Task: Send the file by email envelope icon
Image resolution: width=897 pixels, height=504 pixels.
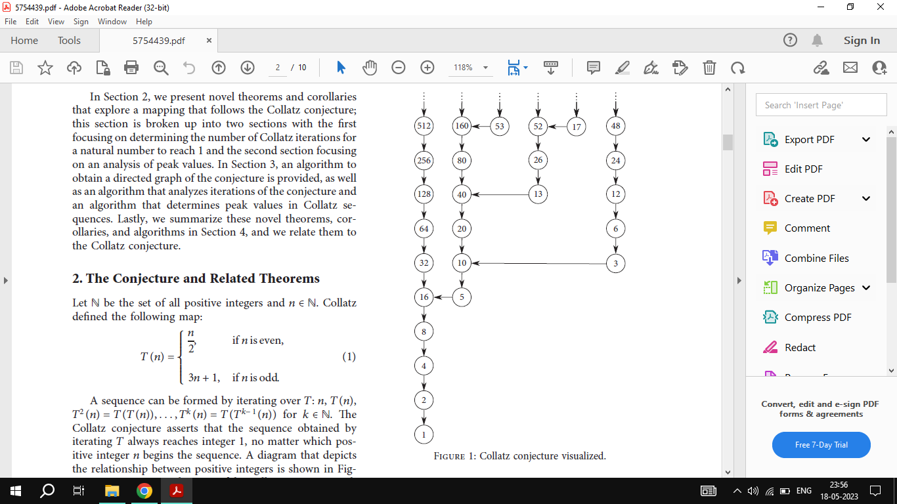Action: click(850, 68)
